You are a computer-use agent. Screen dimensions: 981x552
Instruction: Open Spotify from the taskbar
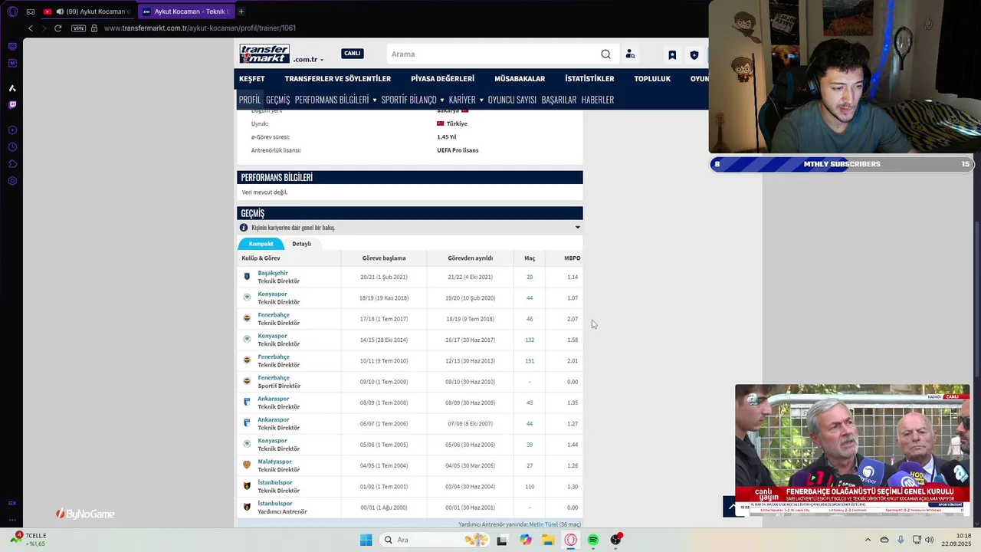pos(593,540)
